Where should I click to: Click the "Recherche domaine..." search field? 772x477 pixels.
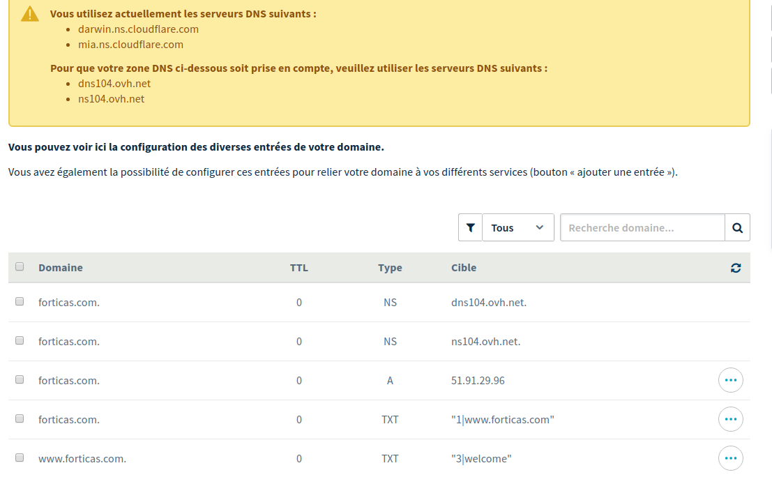point(642,227)
